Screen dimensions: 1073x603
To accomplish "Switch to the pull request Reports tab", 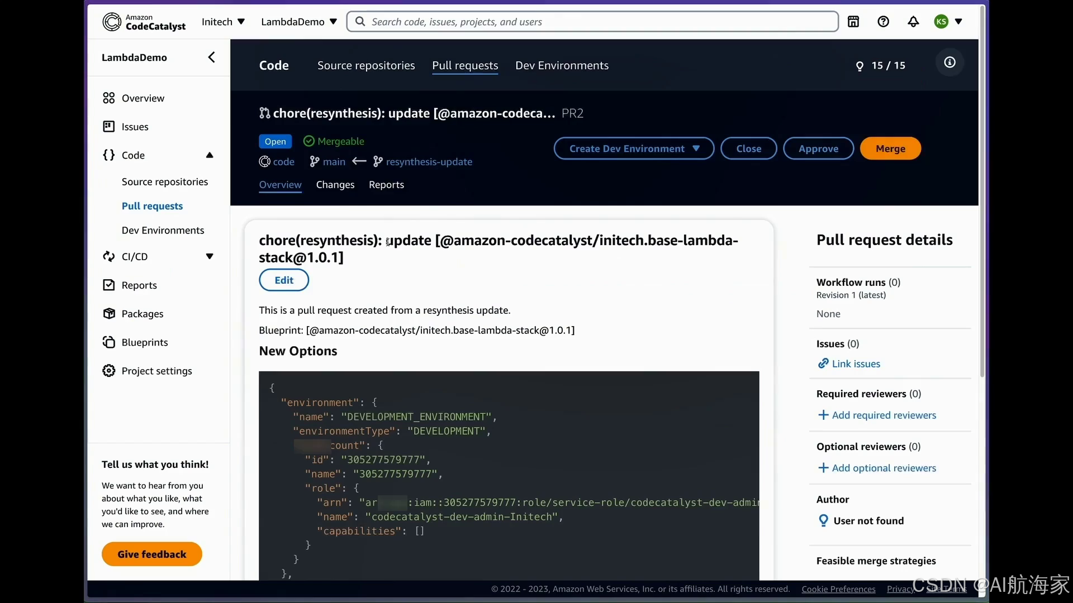I will point(386,185).
